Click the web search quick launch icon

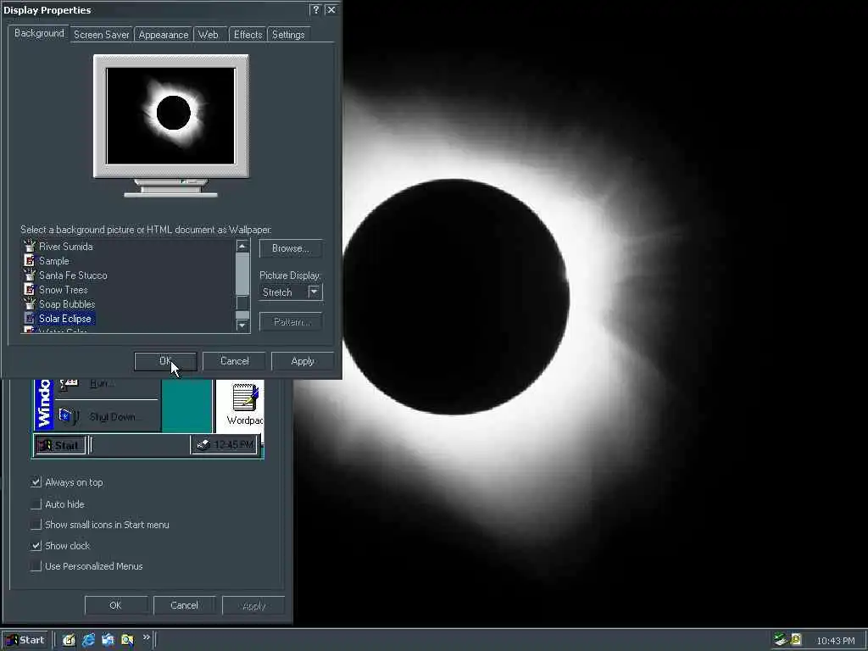pos(127,640)
